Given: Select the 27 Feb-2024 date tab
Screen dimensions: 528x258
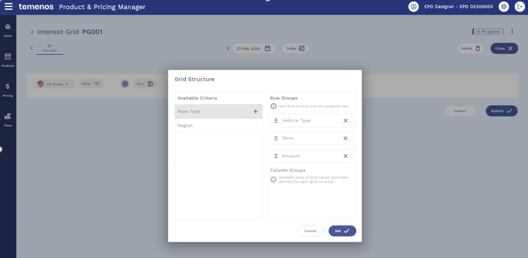Looking at the screenshot, I should 50,48.
